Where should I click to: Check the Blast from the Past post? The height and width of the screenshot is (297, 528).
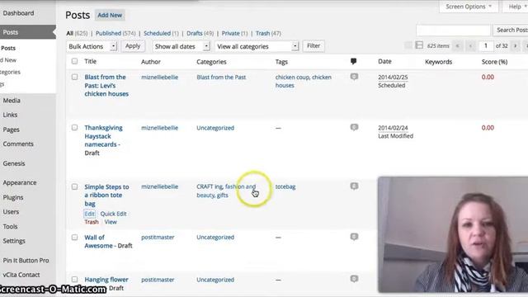point(74,77)
